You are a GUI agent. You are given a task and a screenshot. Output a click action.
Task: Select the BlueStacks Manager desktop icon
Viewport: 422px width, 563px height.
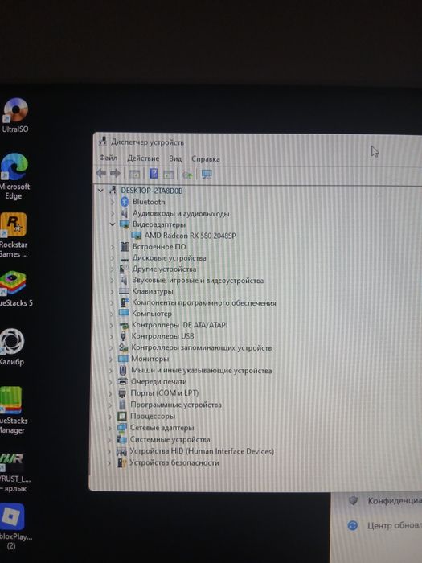click(13, 410)
